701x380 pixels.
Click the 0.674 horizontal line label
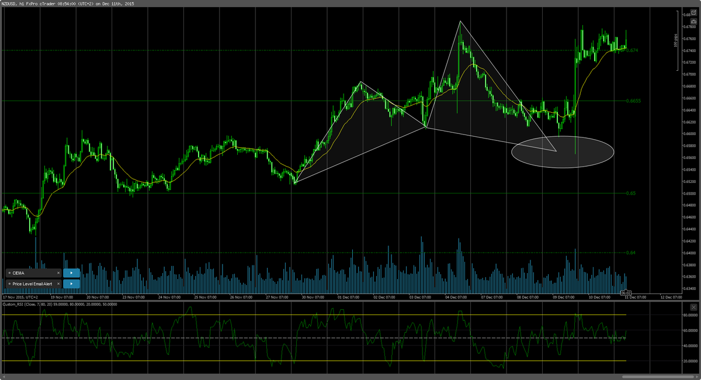[632, 50]
